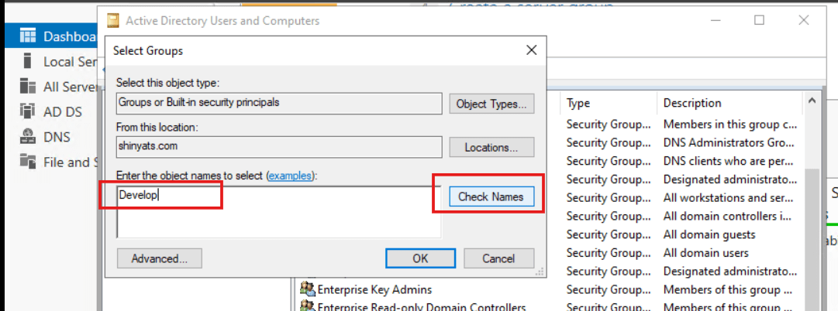Select the Enterprise Key Admins row name

[374, 289]
